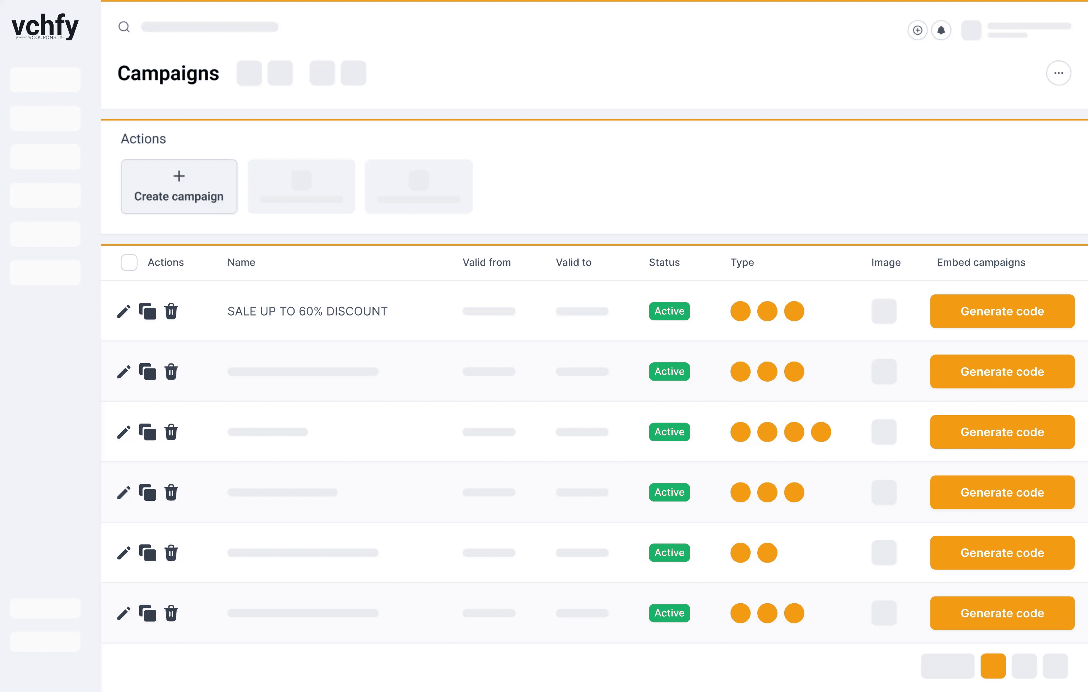
Task: Delete the campaign in the last row
Action: point(171,613)
